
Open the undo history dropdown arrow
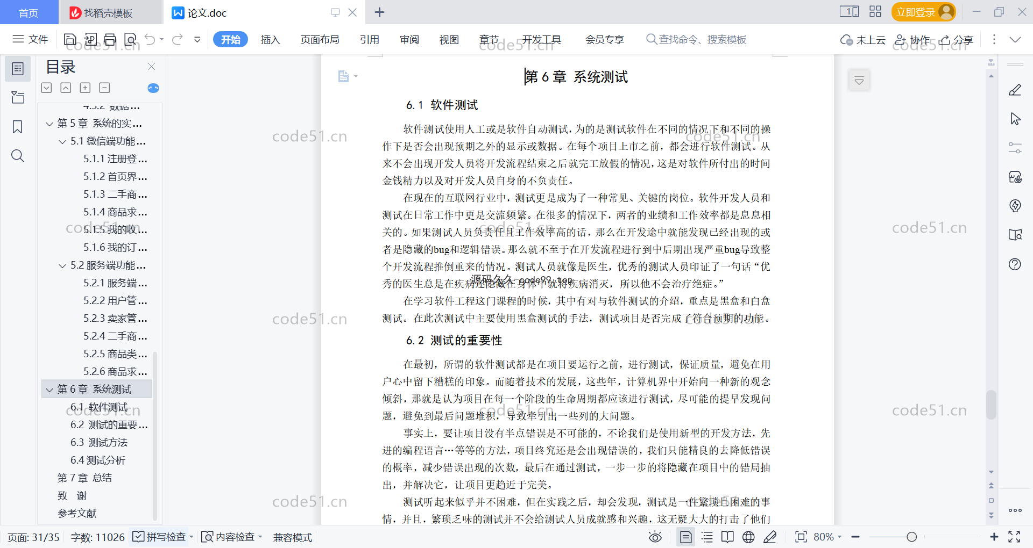coord(161,39)
